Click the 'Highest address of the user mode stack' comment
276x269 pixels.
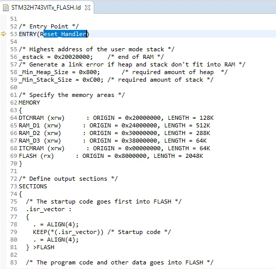point(97,49)
